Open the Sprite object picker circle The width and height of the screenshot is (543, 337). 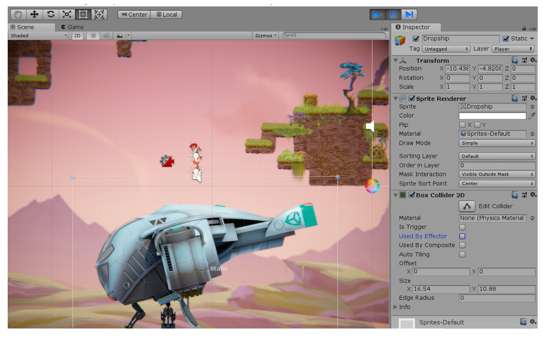pyautogui.click(x=532, y=107)
